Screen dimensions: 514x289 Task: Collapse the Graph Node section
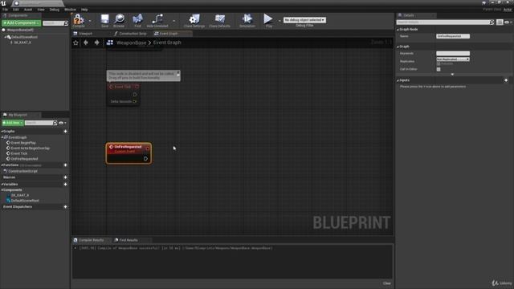point(398,30)
